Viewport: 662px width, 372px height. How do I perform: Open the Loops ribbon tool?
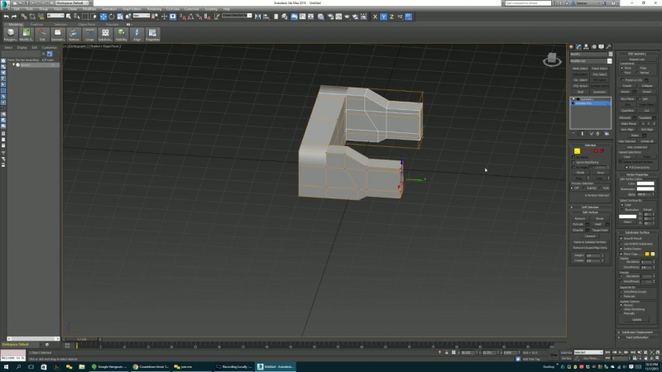tap(89, 34)
